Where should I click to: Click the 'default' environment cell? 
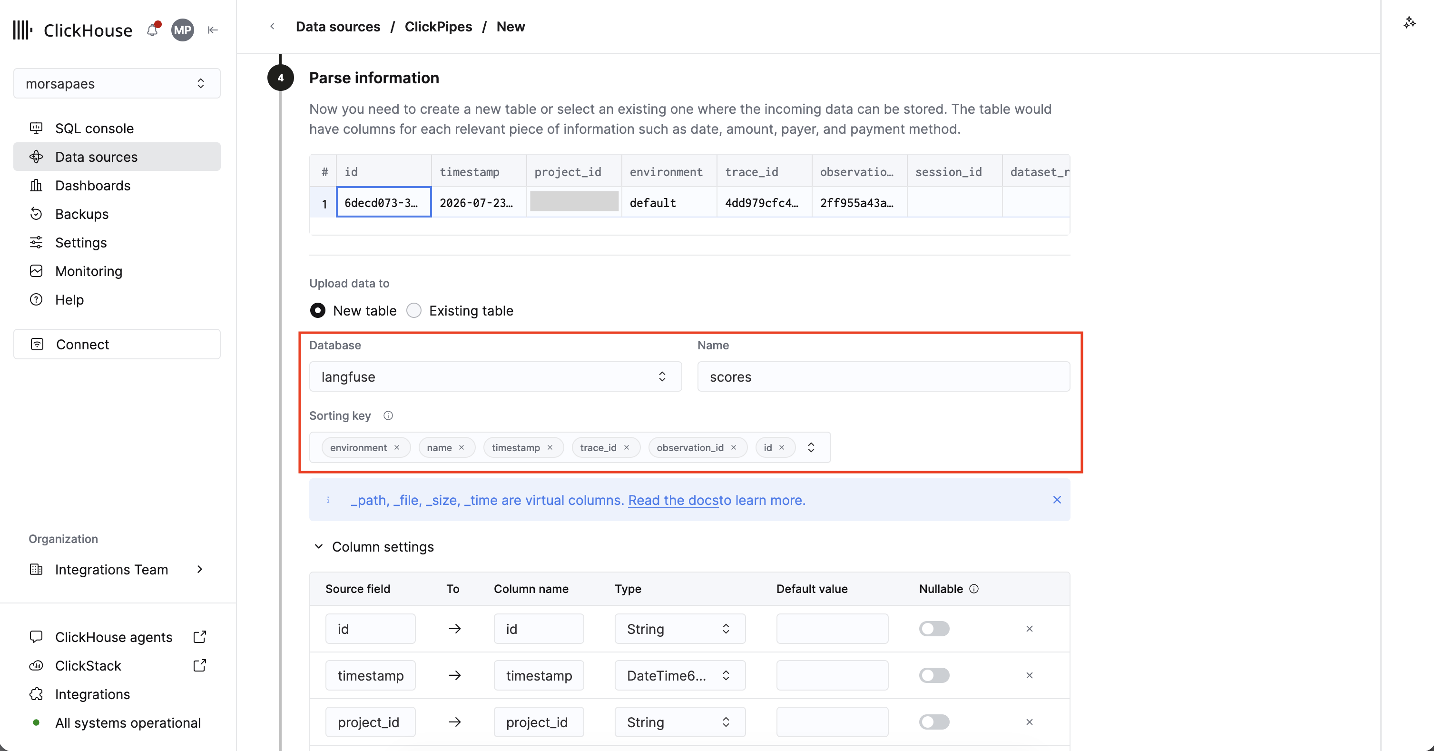pyautogui.click(x=669, y=202)
